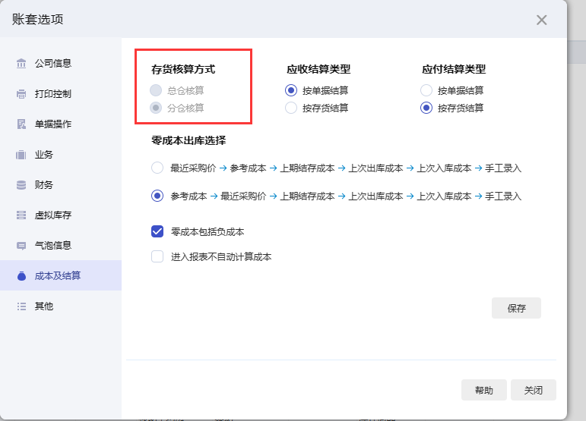Image resolution: width=586 pixels, height=421 pixels.
Task: Select 总仓核算 inventory accounting method
Action: [x=156, y=90]
